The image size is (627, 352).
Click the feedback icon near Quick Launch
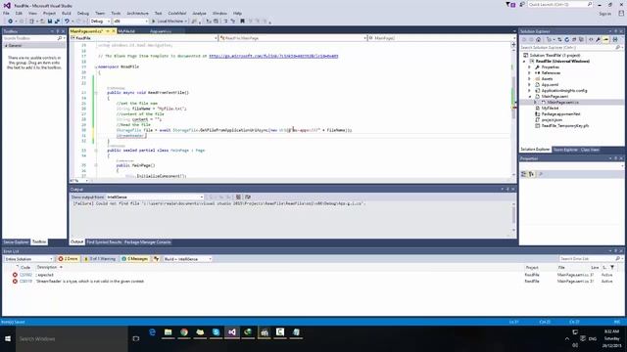(x=522, y=4)
